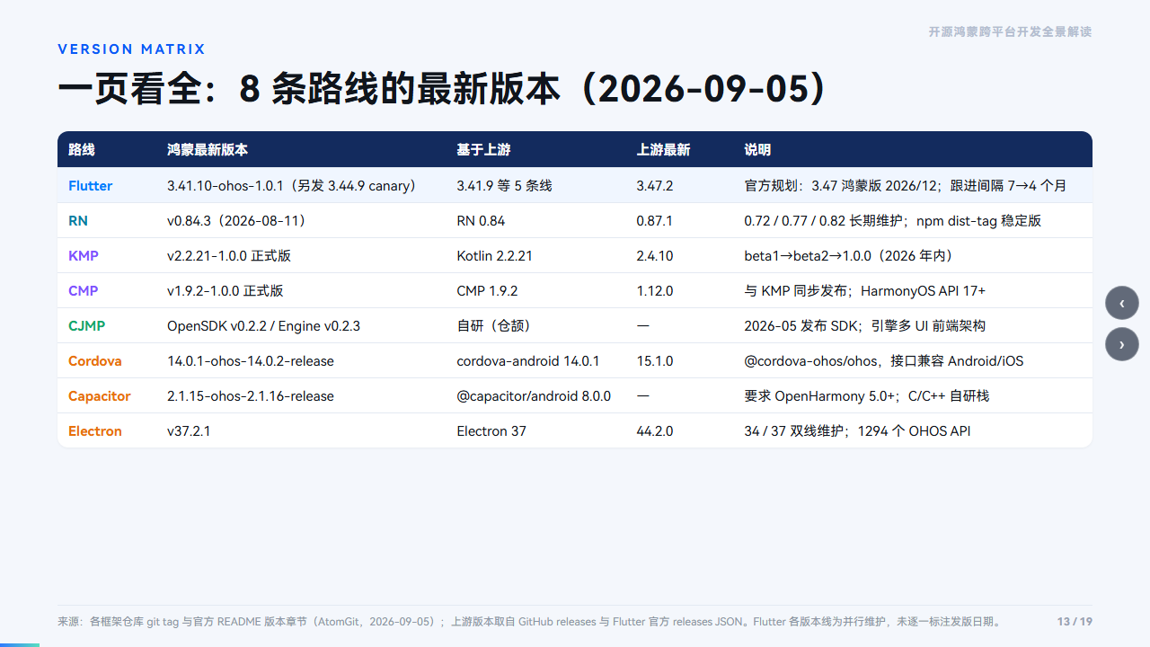Viewport: 1150px width, 647px height.
Task: Click the 鸿蒙最新版本 column header
Action: click(x=208, y=150)
